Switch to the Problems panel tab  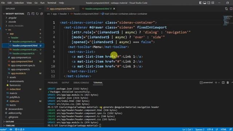[52, 83]
